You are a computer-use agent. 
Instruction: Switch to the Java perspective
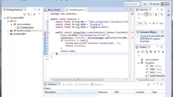pos(165,4)
